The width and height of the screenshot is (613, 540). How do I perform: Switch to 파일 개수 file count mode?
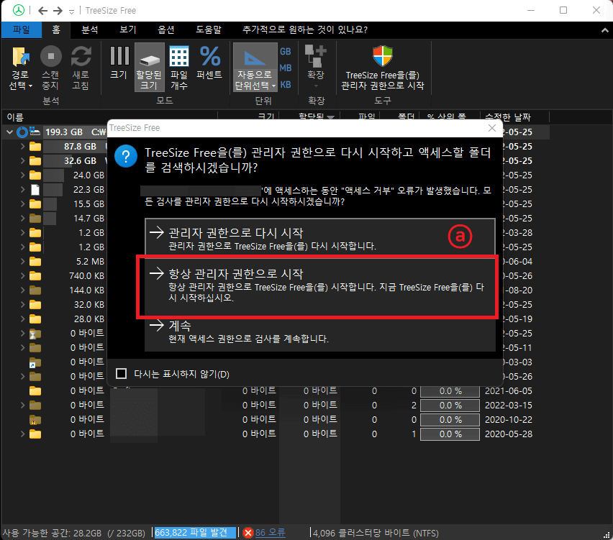179,68
